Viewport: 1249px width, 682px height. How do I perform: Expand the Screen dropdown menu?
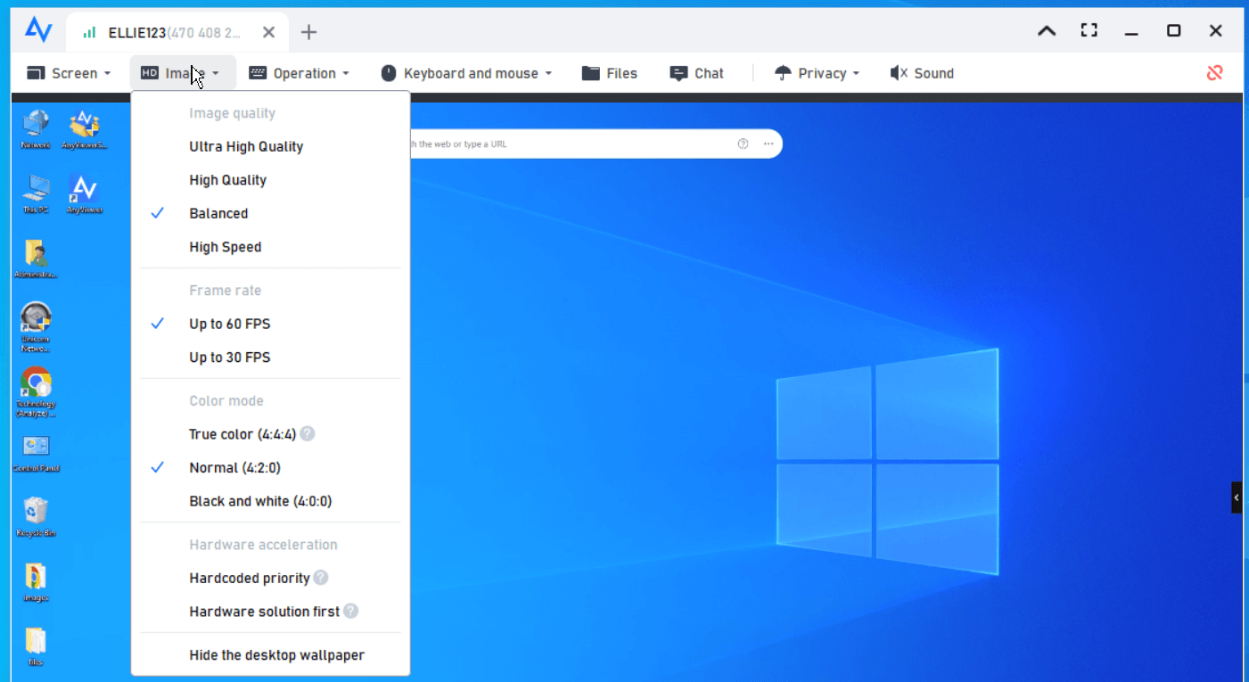pyautogui.click(x=69, y=73)
